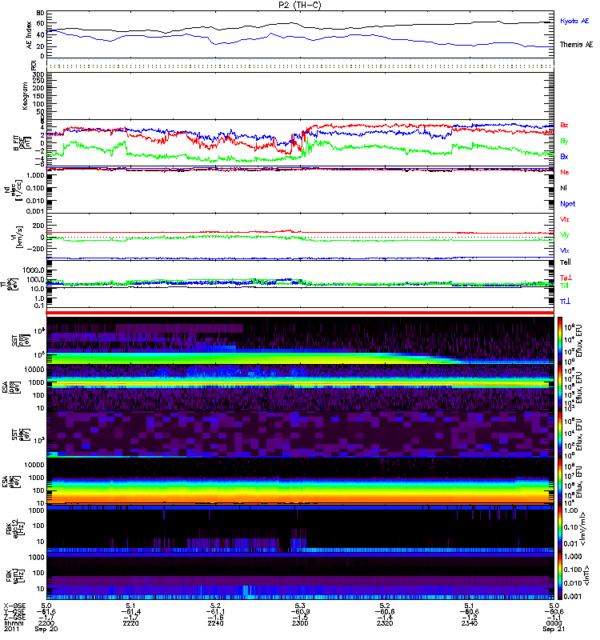Viewport: 600px width, 640px height.
Task: Click the 2320 time tick label
Action: 385,623
